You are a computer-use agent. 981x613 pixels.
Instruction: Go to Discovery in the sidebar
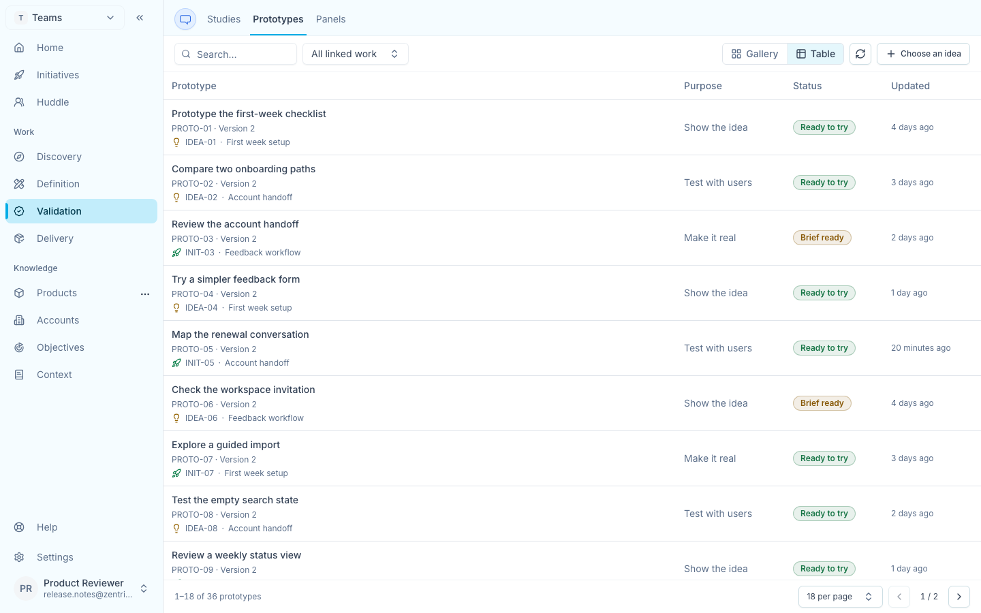81,157
